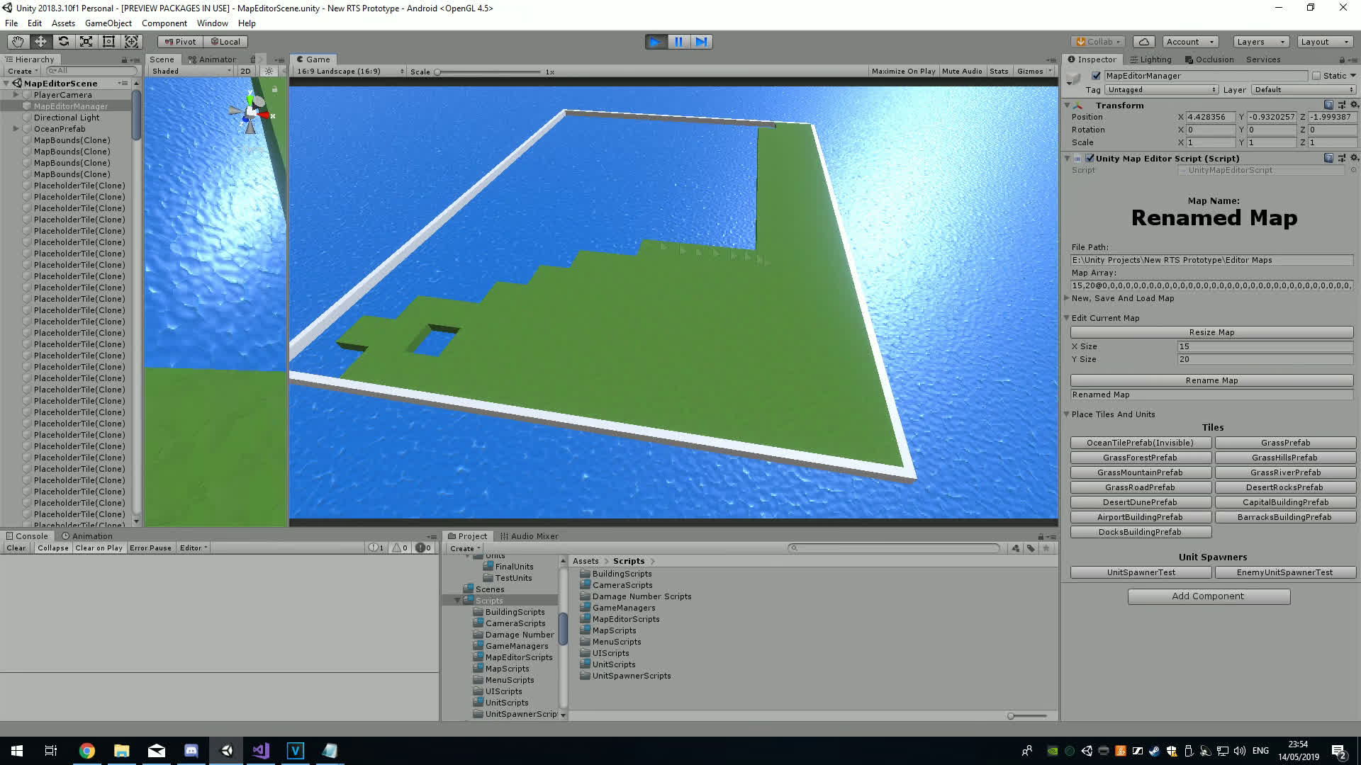Select the Rect Transform tool
The height and width of the screenshot is (765, 1361).
click(108, 42)
